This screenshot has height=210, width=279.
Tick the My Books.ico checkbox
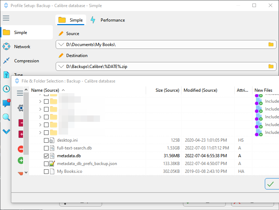coord(46,172)
